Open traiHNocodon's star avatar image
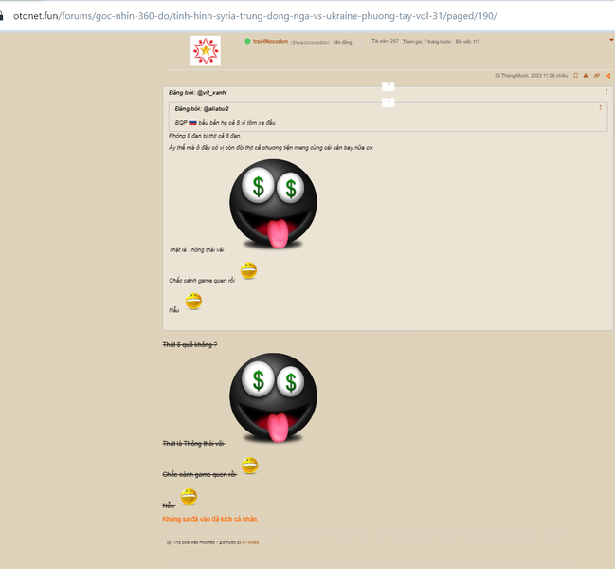 click(x=206, y=51)
